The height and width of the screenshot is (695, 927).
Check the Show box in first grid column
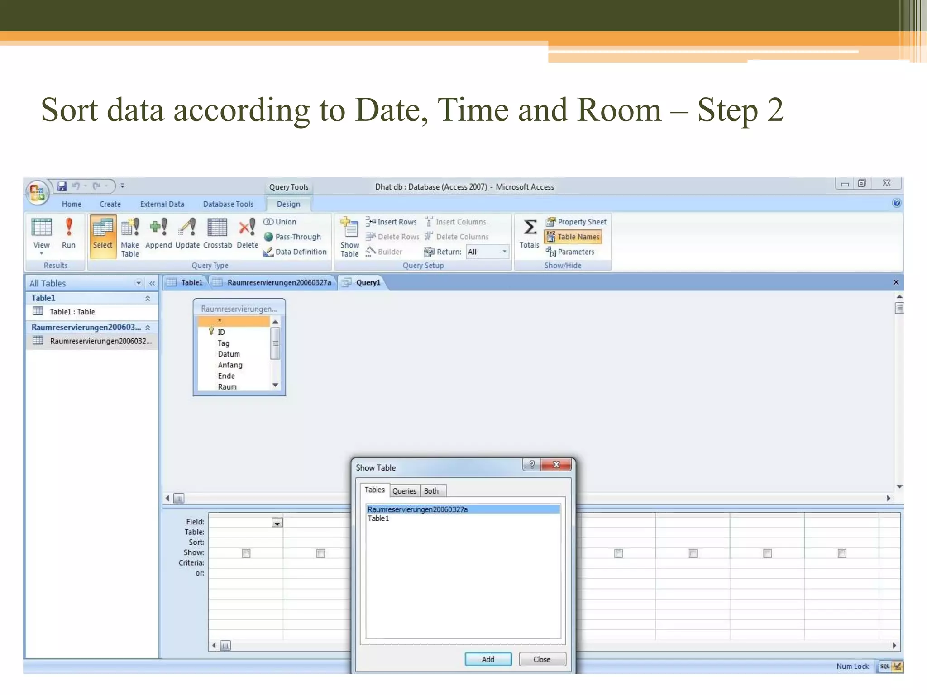tap(246, 553)
